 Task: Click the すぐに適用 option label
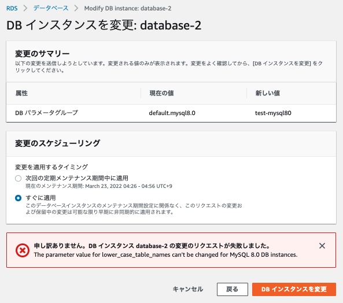click(40, 198)
